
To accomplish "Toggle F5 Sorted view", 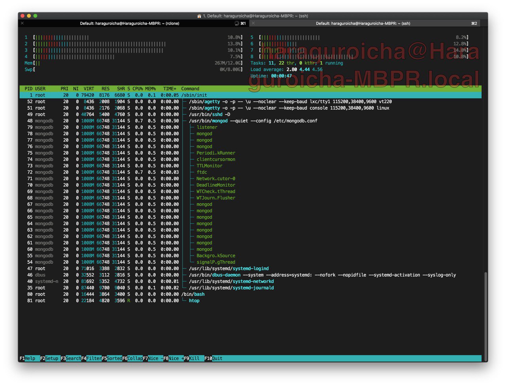I will point(112,358).
